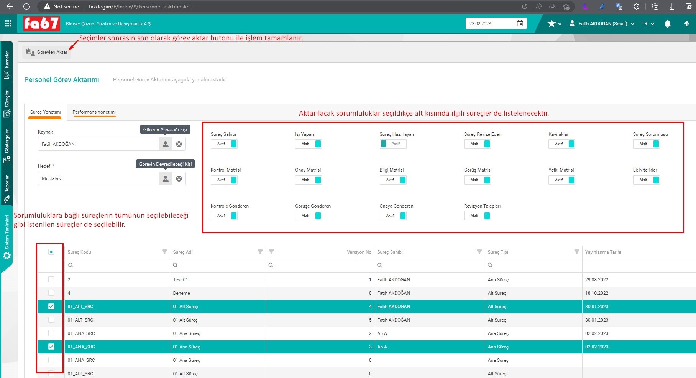Click the scroll-to-top arrow icon in header
Image resolution: width=696 pixels, height=378 pixels.
click(686, 24)
